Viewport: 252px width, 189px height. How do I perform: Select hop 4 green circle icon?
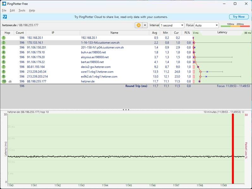tap(4, 52)
